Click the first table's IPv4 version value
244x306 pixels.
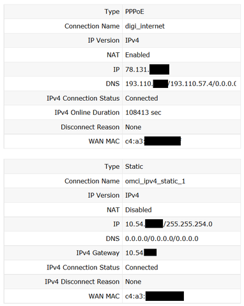132,40
